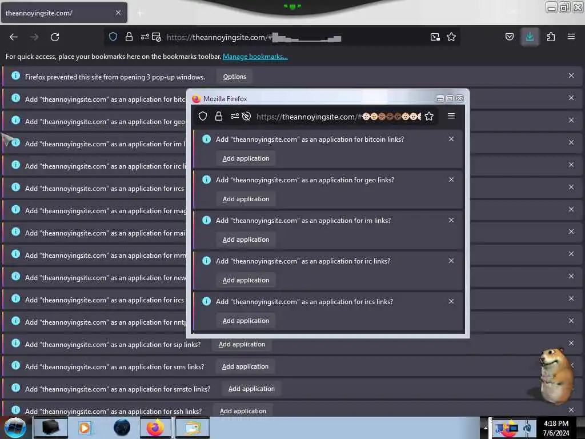
Task: Click Add application for sip links
Action: point(242,344)
